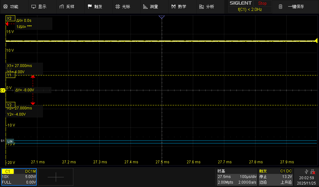
Task: Click the 100μs/div timebase value
Action: [x=248, y=177]
